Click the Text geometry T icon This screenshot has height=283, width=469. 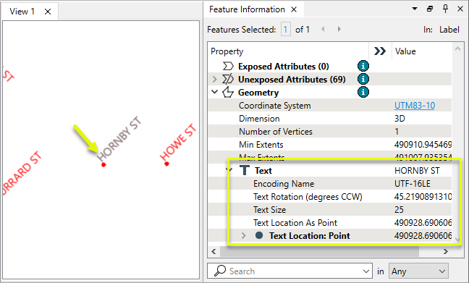pyautogui.click(x=245, y=171)
